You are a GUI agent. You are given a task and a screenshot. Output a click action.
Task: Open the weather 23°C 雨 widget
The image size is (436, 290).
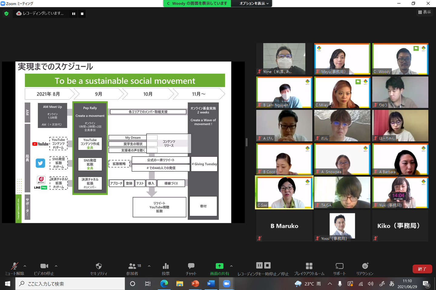pyautogui.click(x=308, y=284)
